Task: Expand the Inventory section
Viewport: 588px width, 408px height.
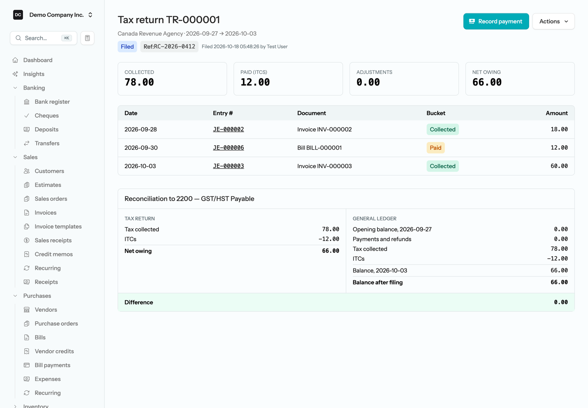Action: 15,406
